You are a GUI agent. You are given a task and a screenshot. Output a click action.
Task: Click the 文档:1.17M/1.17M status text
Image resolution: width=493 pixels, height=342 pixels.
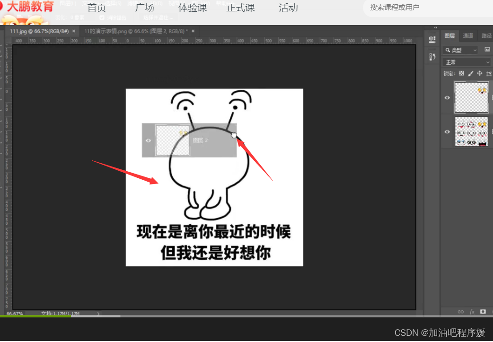point(61,314)
